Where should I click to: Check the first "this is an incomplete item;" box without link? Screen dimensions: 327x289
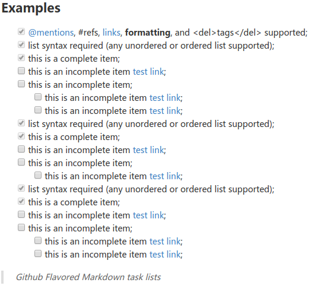(21, 84)
